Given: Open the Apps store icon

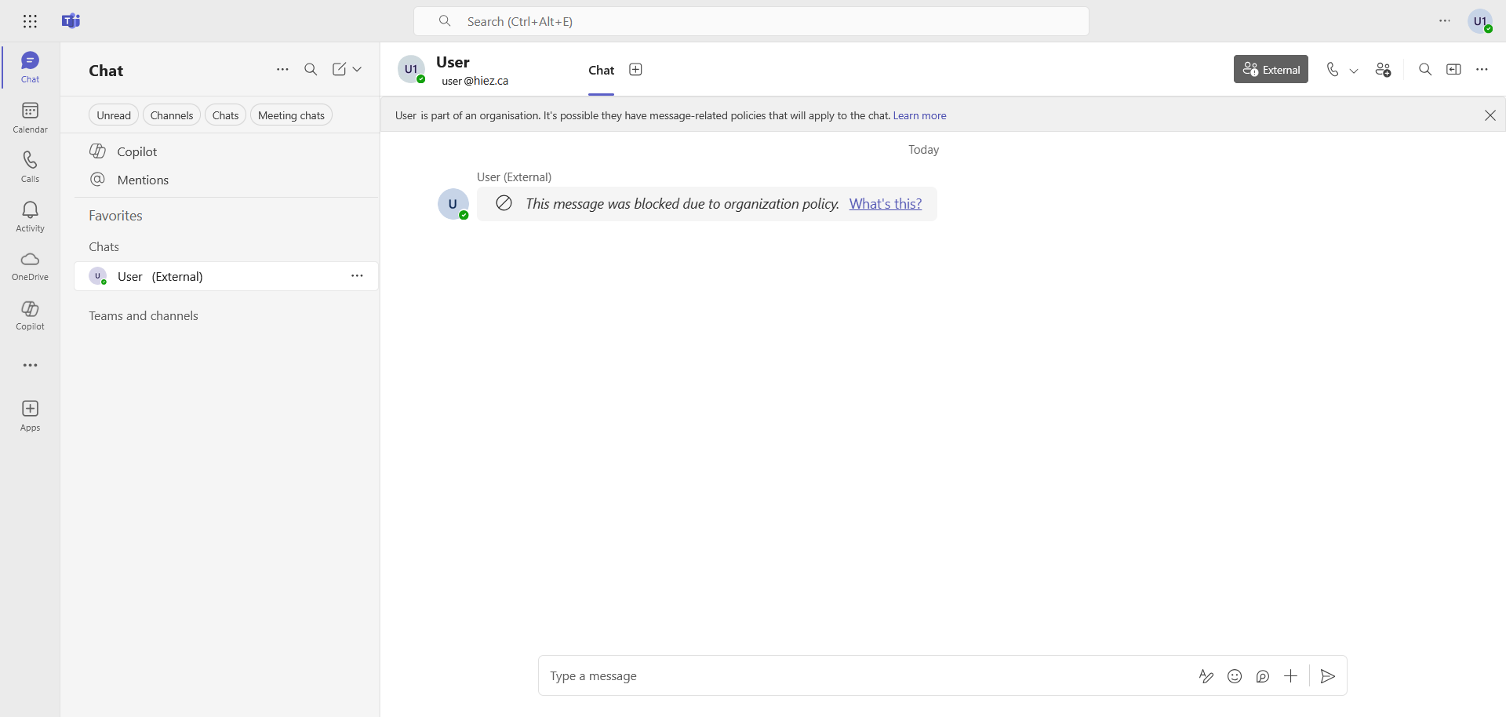Looking at the screenshot, I should (30, 415).
